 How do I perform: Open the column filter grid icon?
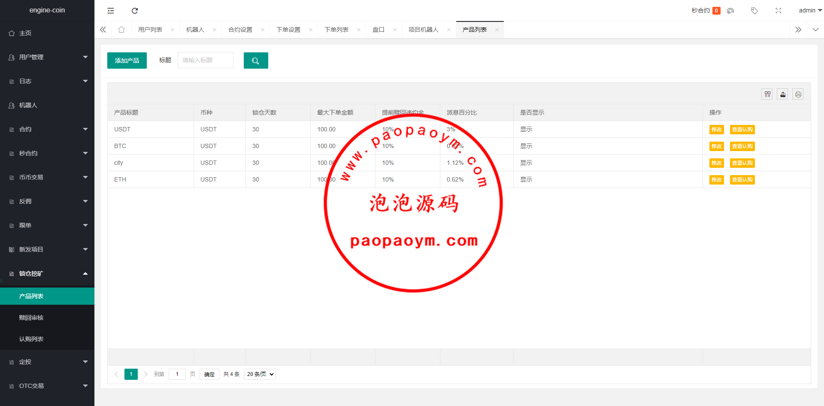tap(767, 94)
